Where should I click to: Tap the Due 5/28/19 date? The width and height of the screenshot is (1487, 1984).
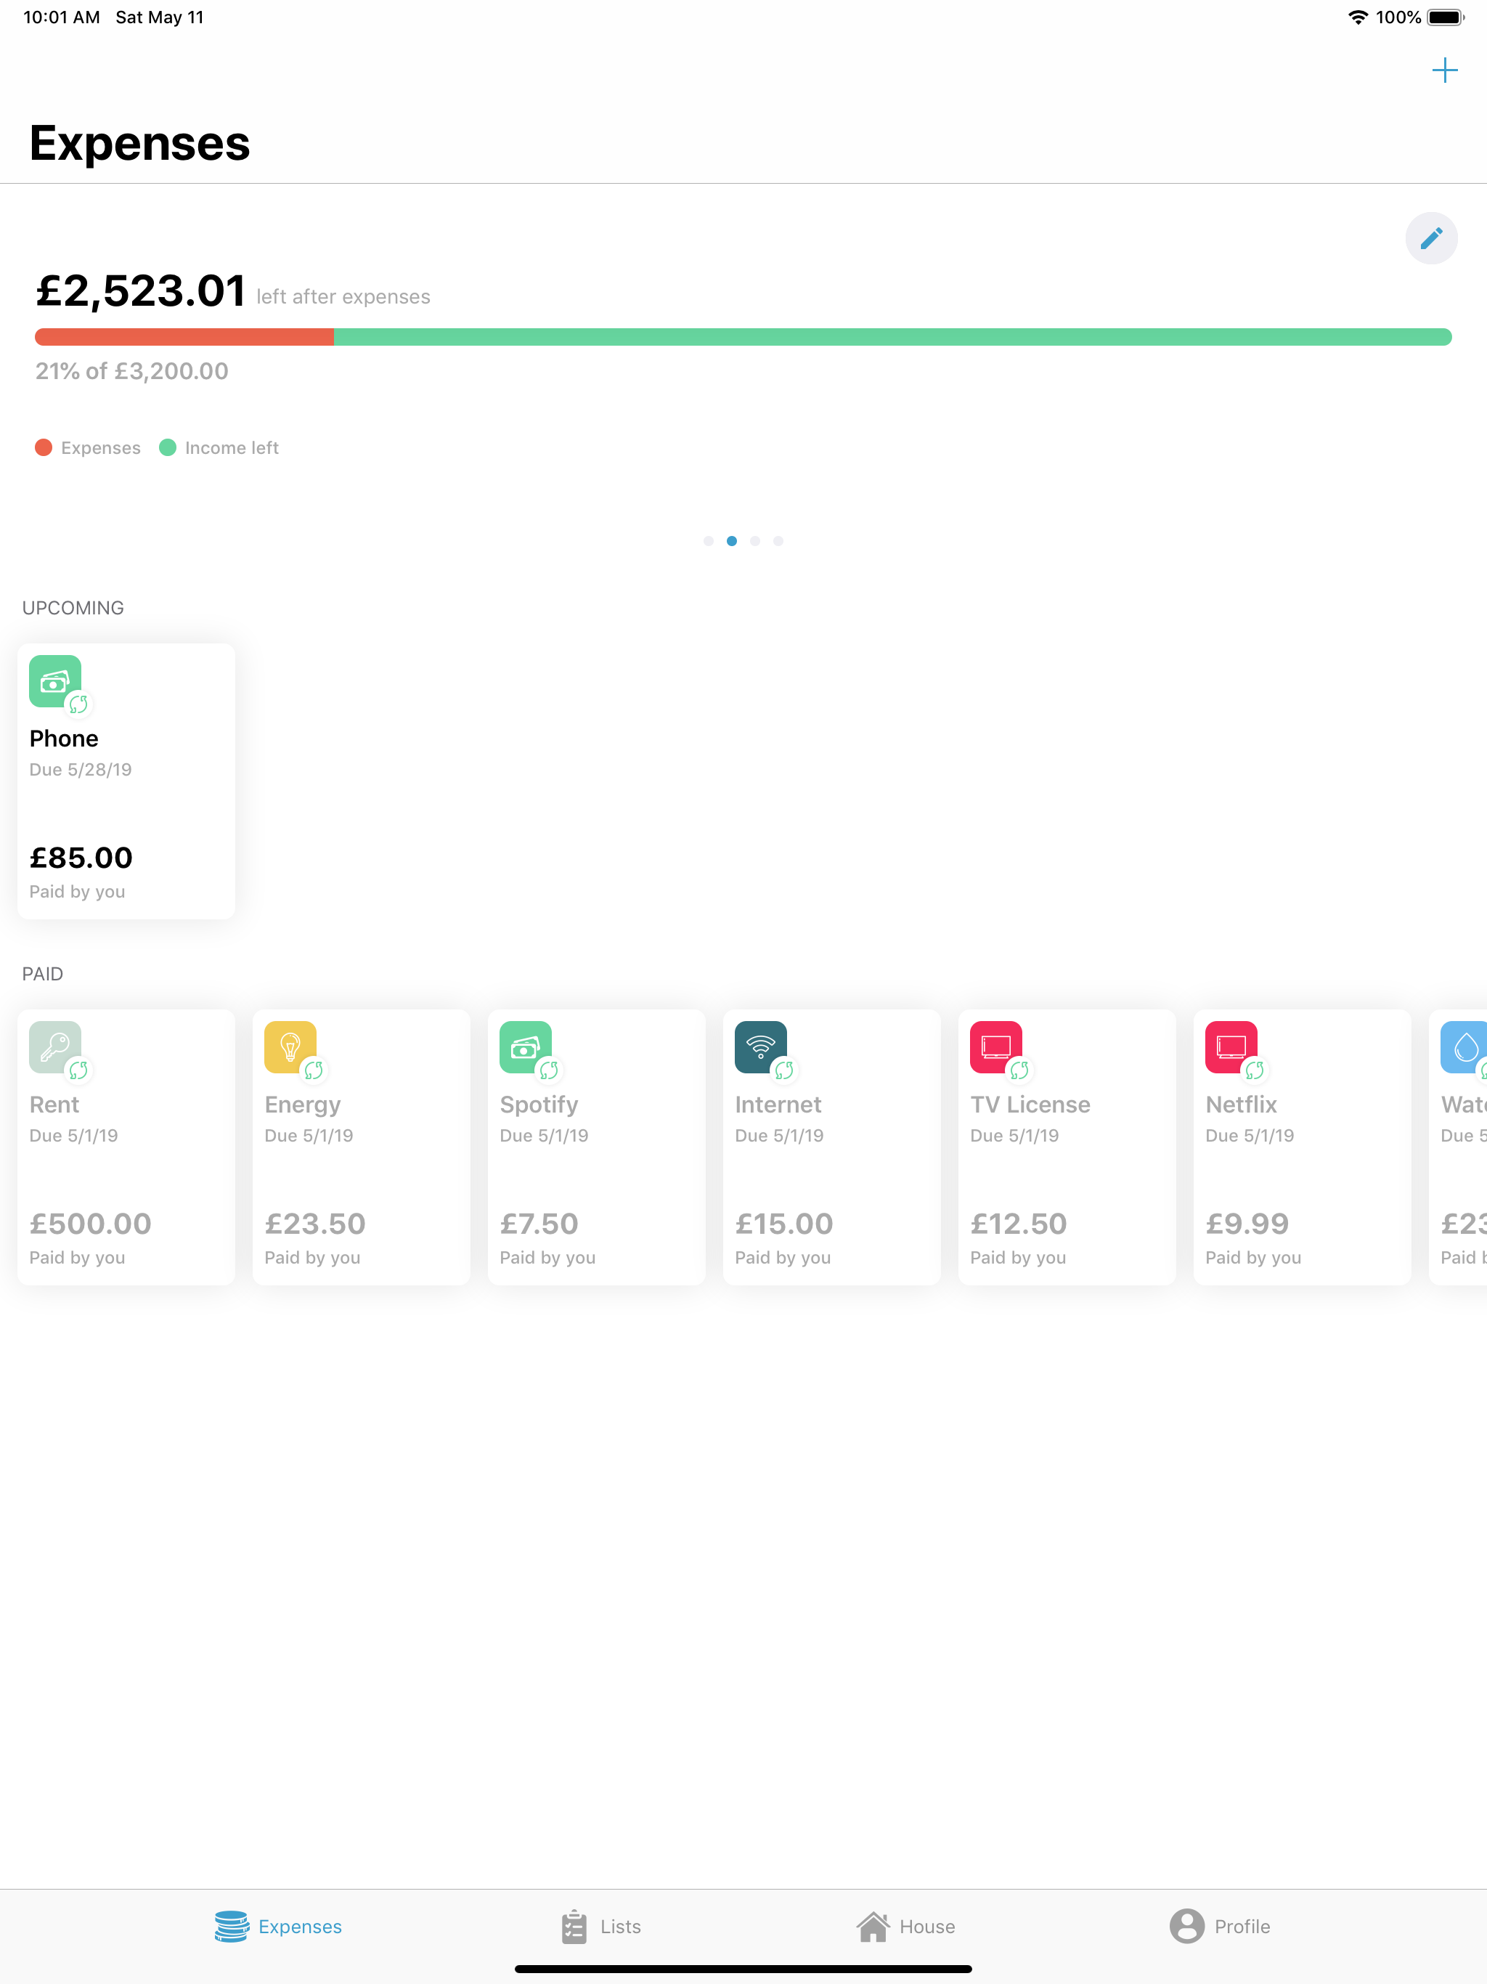(x=81, y=770)
